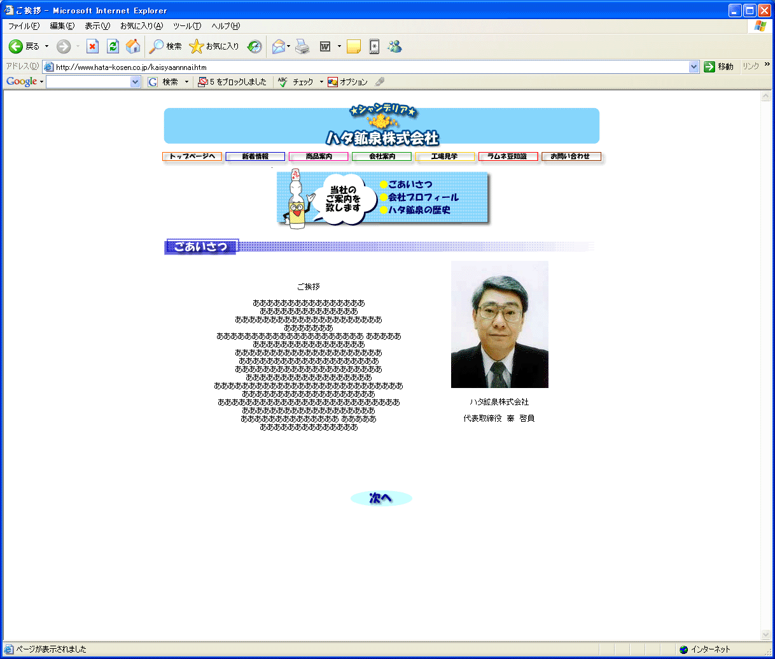
Task: Refresh the page with the green arrows icon
Action: coord(113,46)
